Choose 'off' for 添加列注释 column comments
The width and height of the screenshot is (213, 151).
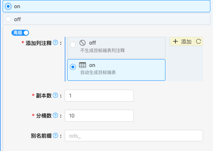pyautogui.click(x=116, y=48)
